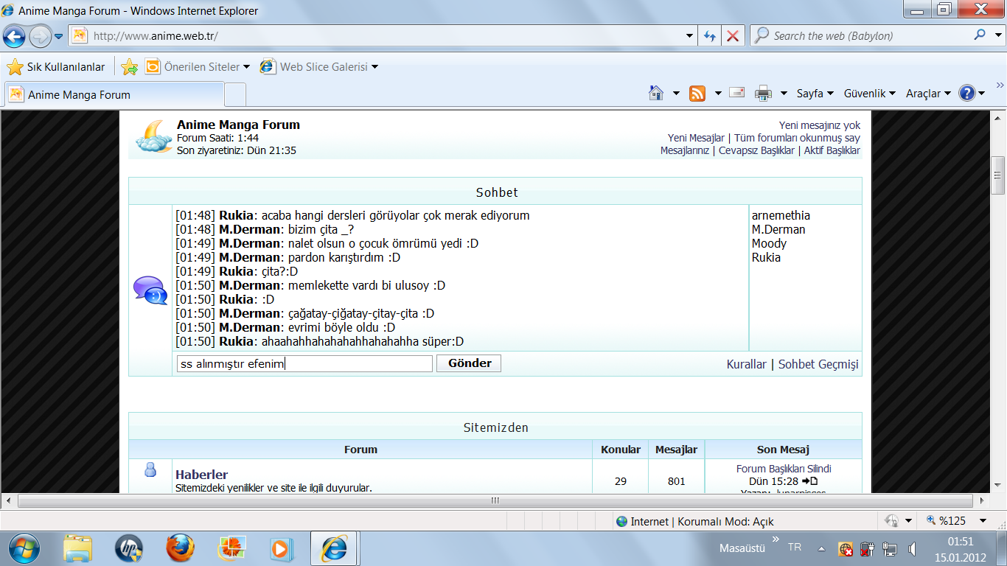
Task: Click the TR language indicator
Action: click(x=795, y=548)
